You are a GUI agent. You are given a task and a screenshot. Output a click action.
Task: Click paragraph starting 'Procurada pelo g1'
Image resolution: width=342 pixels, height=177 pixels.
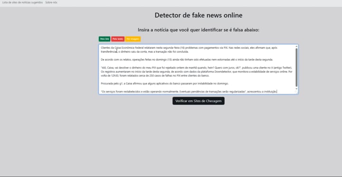pos(165,83)
